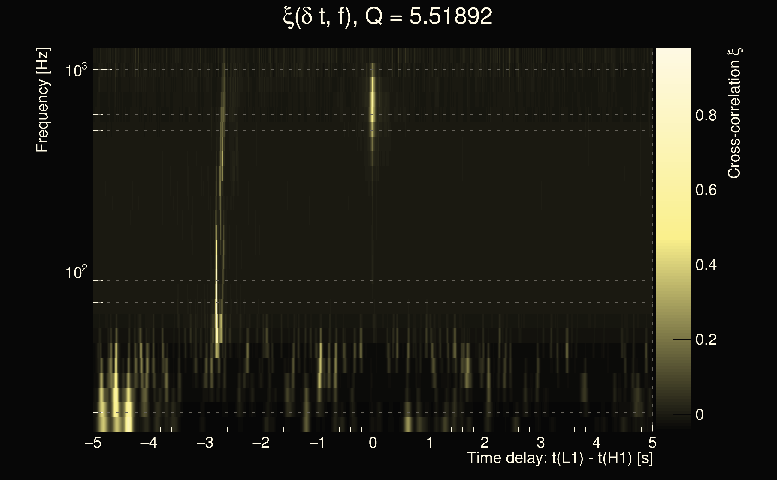
Task: Click the 10³ frequency axis tick label
Action: point(76,70)
